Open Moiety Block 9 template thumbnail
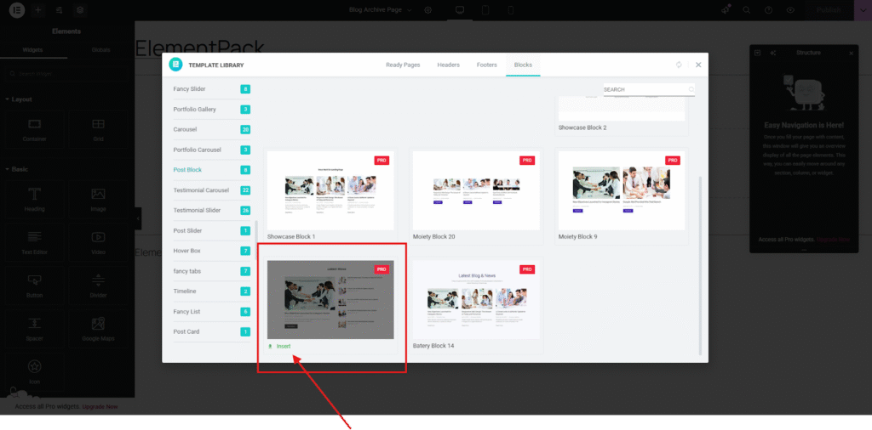The image size is (872, 430). pos(621,190)
